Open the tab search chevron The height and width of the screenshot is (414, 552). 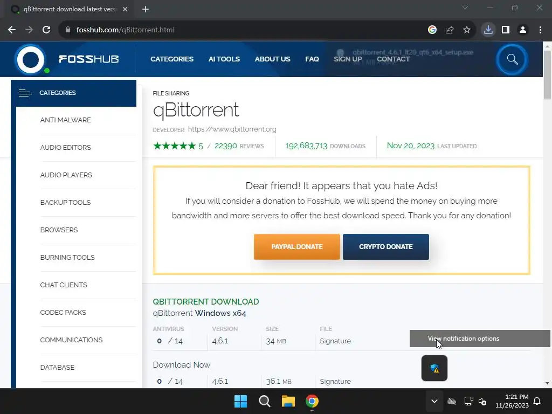tap(465, 8)
